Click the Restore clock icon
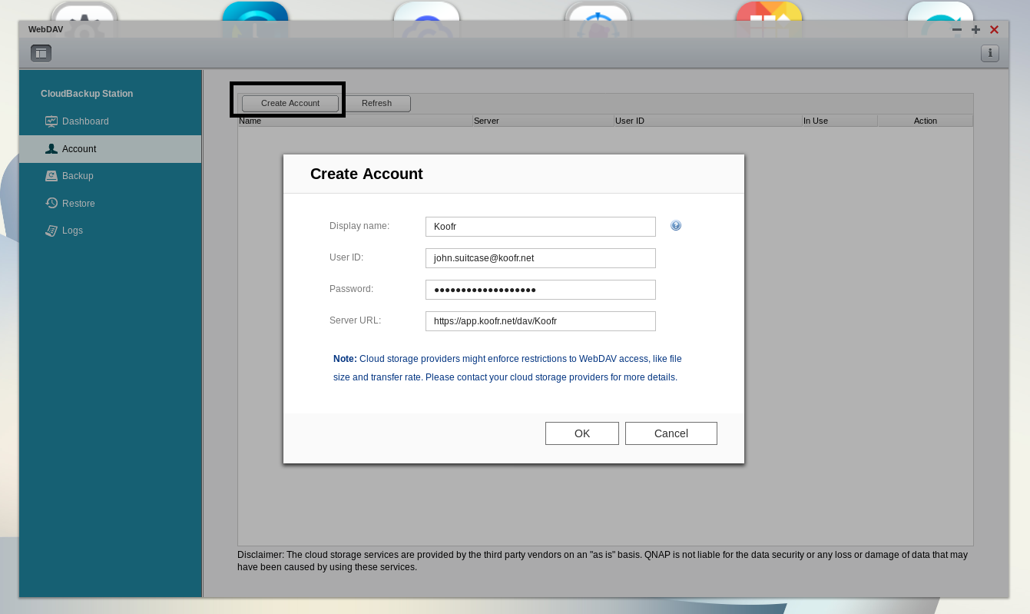 pyautogui.click(x=51, y=204)
